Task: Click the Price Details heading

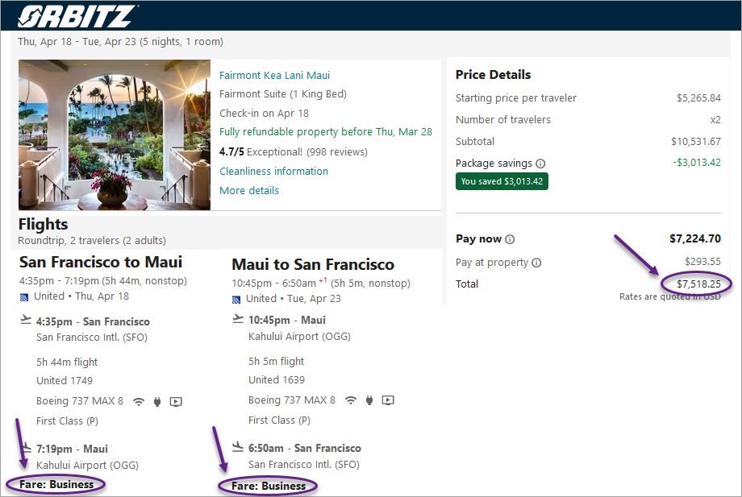Action: (493, 75)
